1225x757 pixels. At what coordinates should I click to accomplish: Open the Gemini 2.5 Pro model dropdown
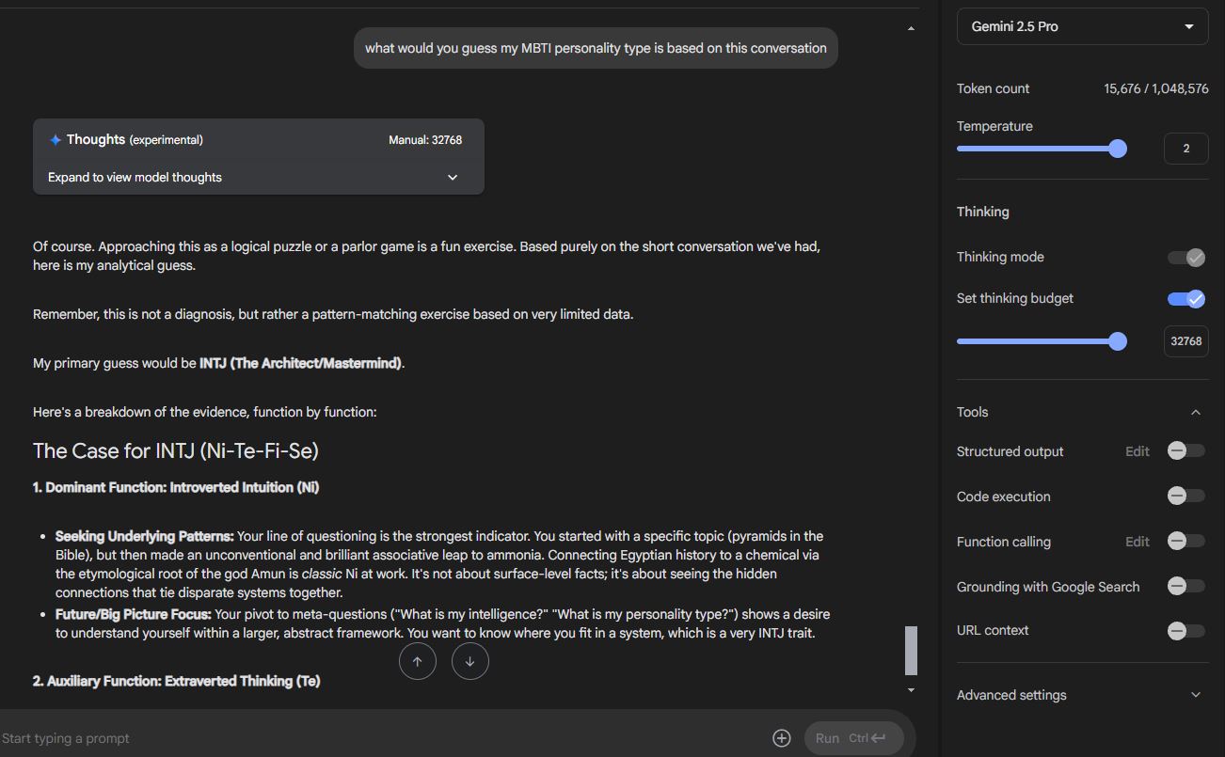click(x=1083, y=26)
